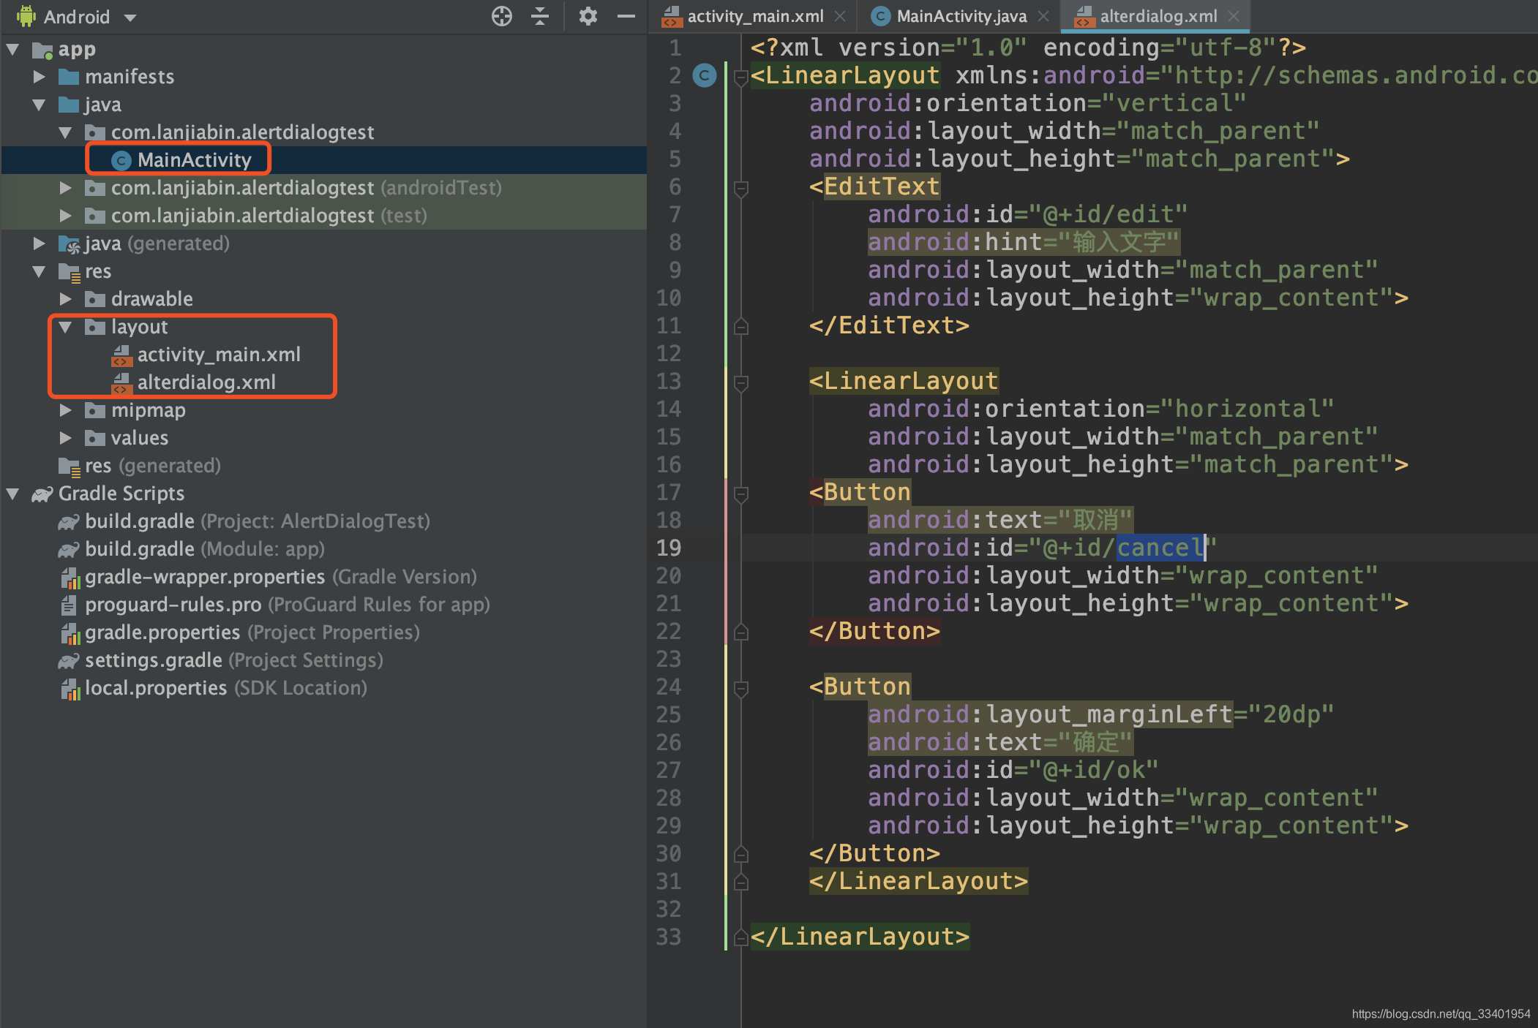
Task: Click line number 19 in gutter
Action: [669, 548]
